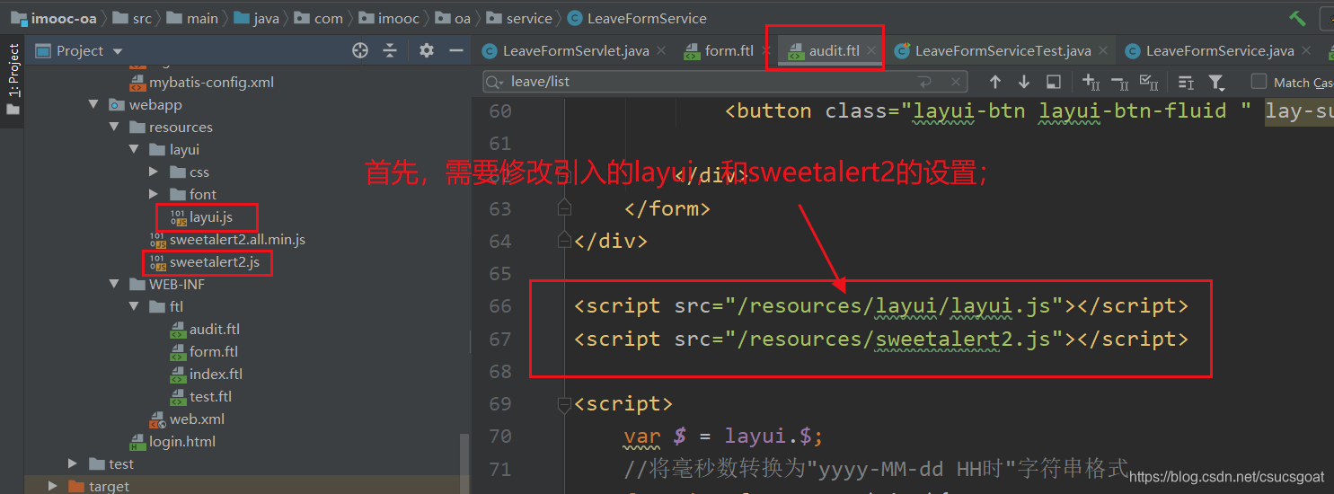Clear the search field text

point(955,82)
